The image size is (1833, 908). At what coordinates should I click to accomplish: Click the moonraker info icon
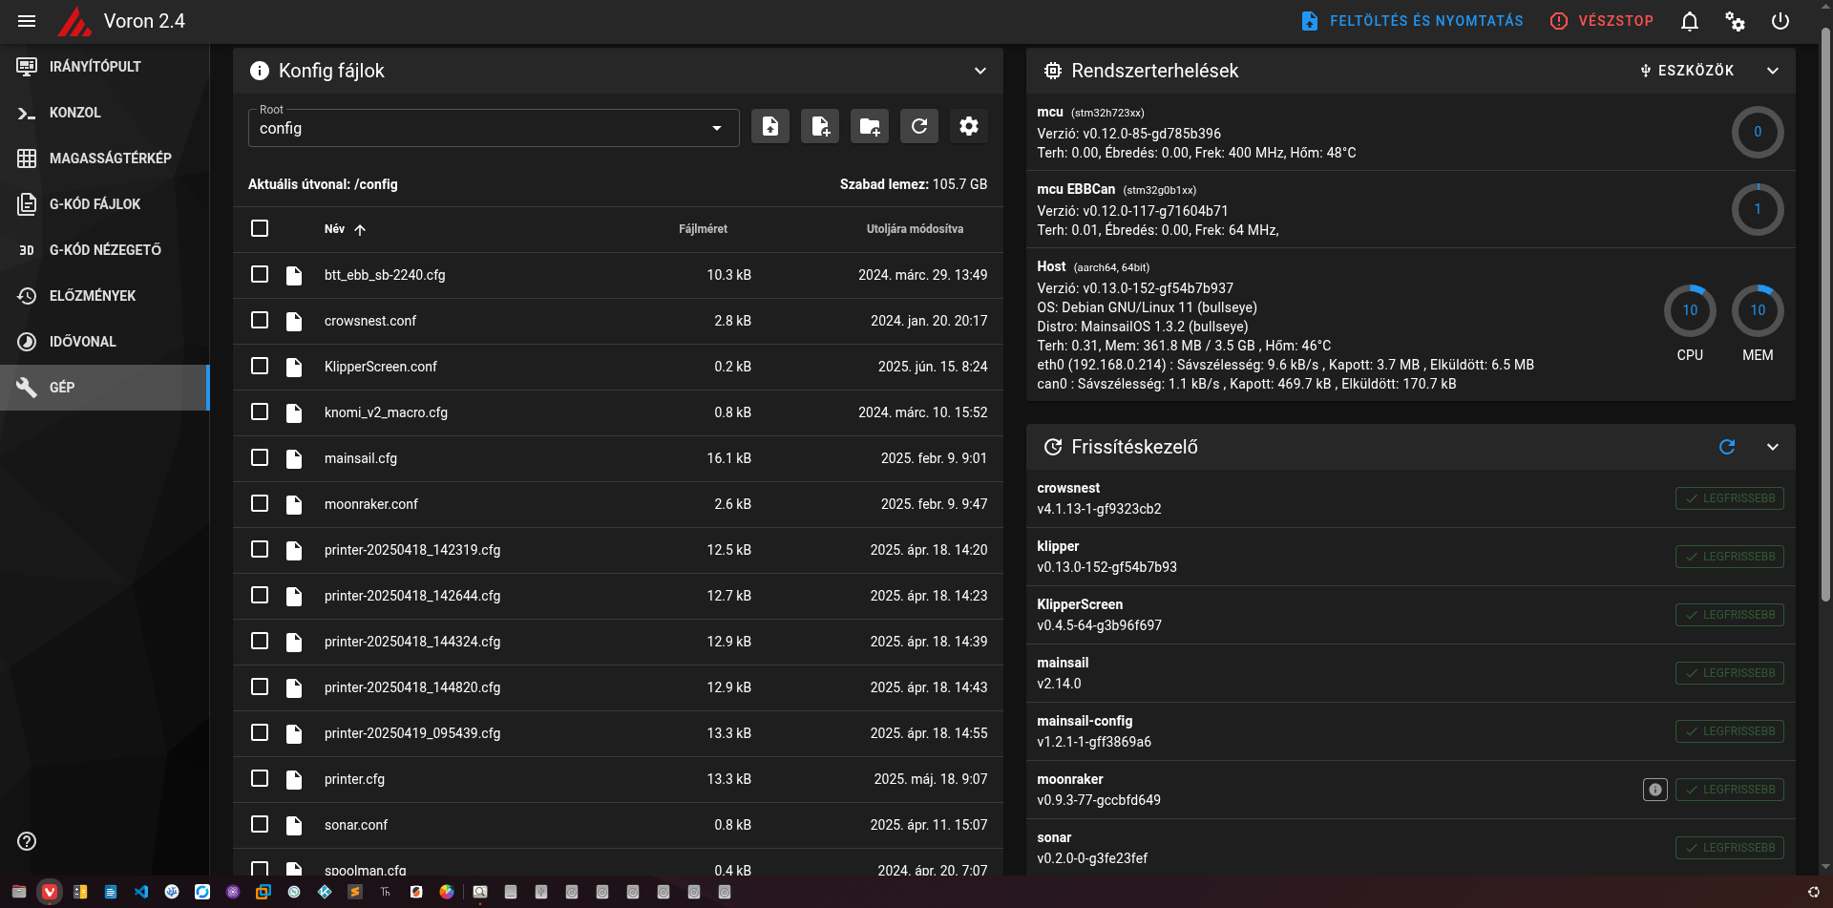coord(1655,790)
